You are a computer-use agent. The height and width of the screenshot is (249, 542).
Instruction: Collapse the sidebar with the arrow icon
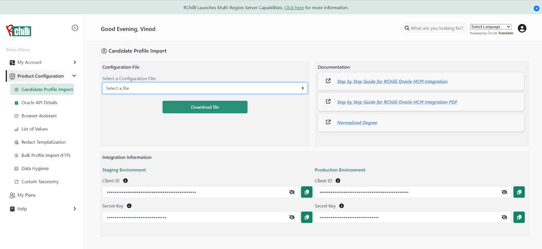(x=75, y=28)
